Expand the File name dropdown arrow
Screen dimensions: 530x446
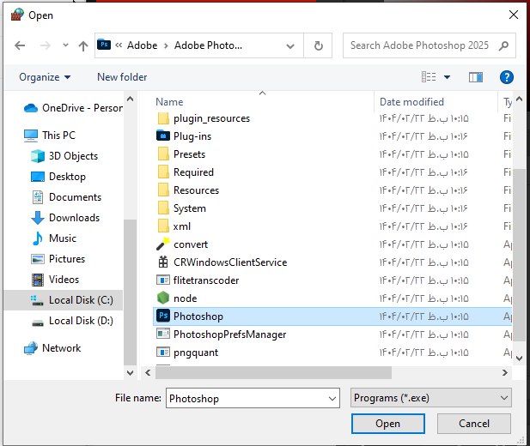pos(332,399)
